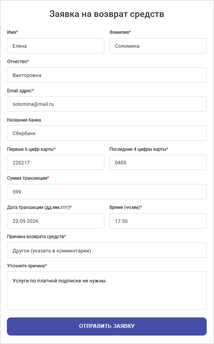Select the Название банка field
The image size is (214, 344).
point(107,133)
